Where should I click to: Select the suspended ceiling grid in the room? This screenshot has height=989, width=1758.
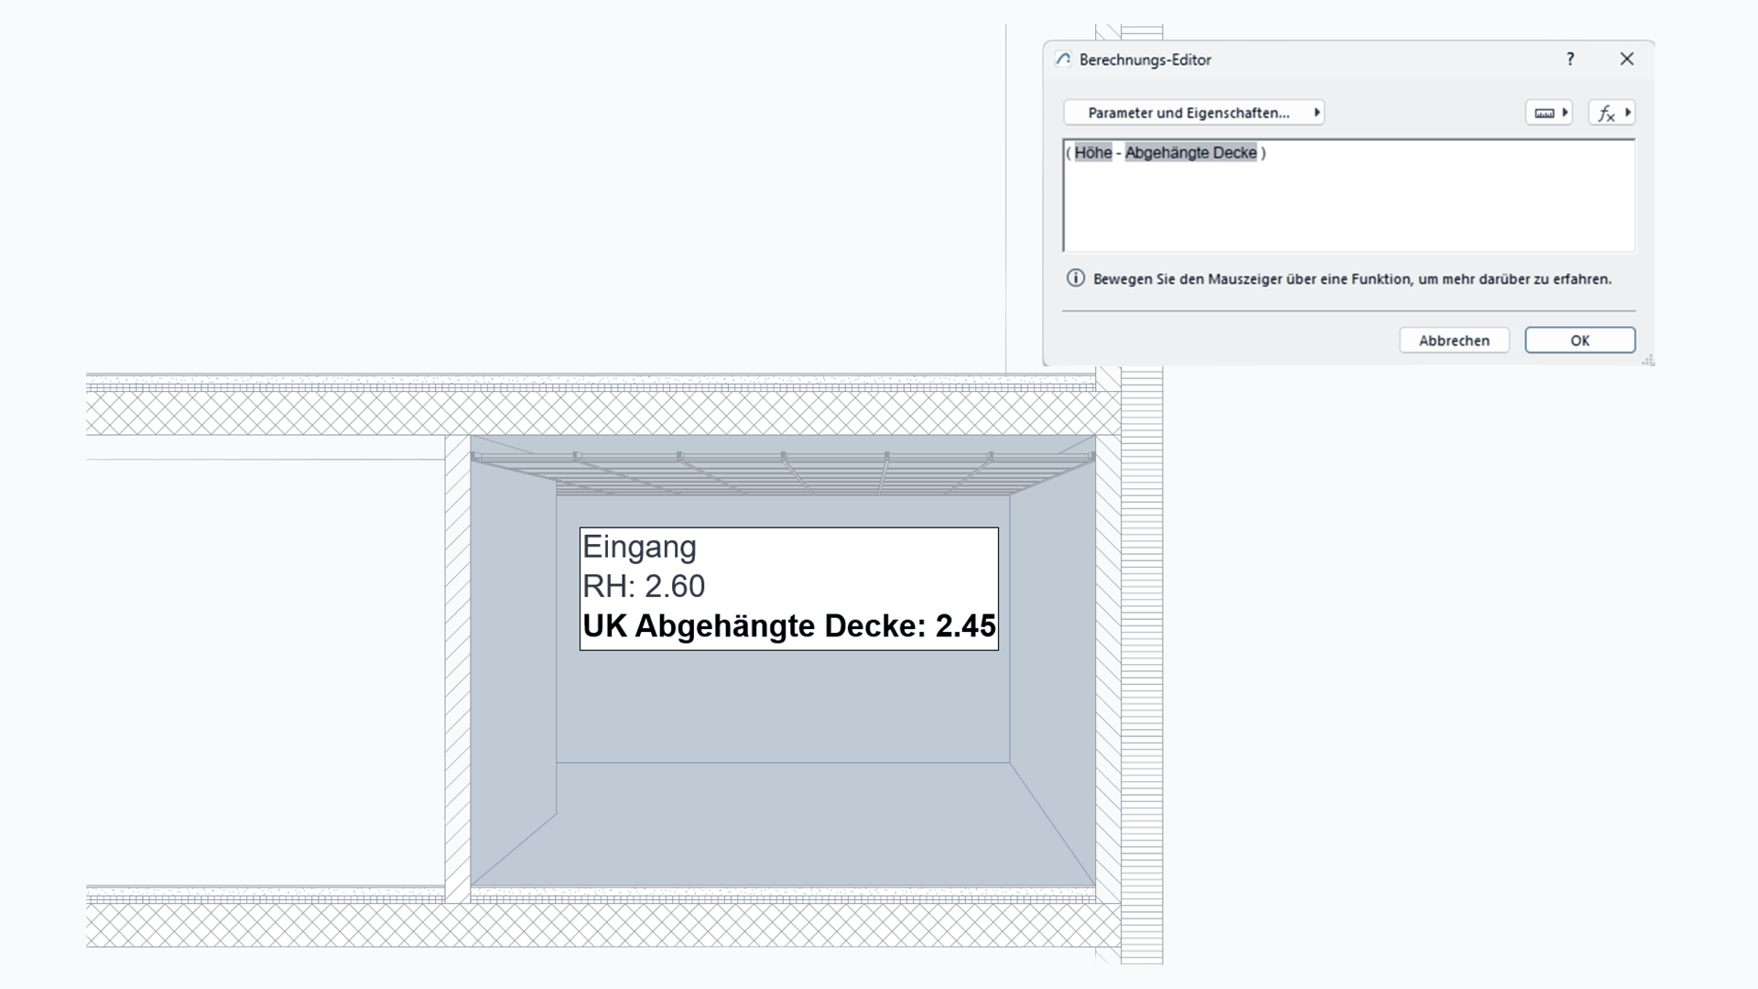(x=783, y=473)
